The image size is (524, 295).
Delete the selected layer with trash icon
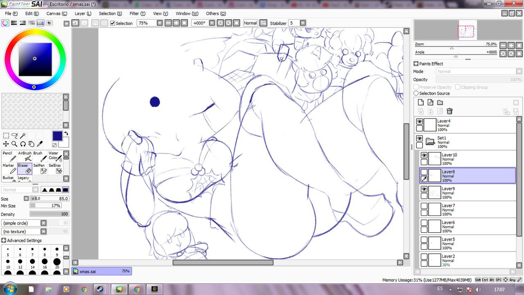(x=450, y=111)
